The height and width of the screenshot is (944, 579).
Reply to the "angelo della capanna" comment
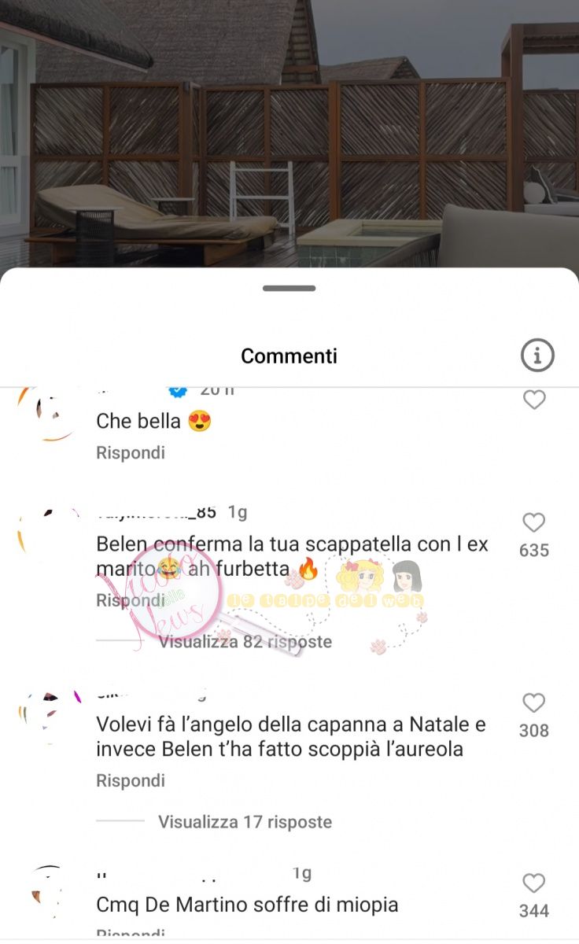[x=131, y=780]
